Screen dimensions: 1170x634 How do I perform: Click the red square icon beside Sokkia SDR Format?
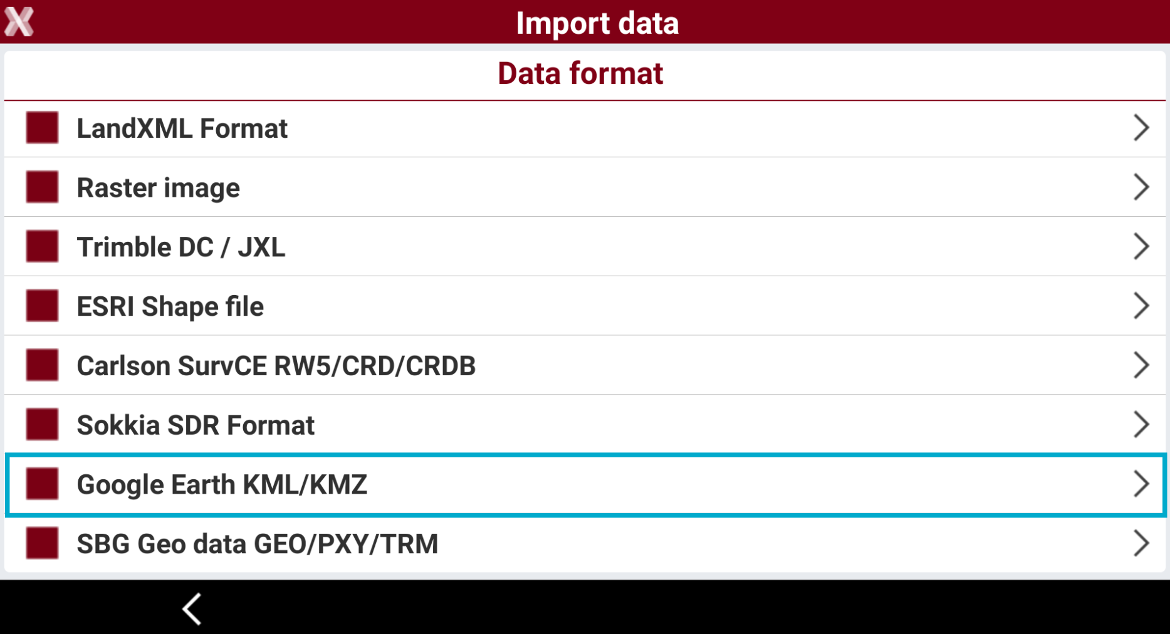42,424
